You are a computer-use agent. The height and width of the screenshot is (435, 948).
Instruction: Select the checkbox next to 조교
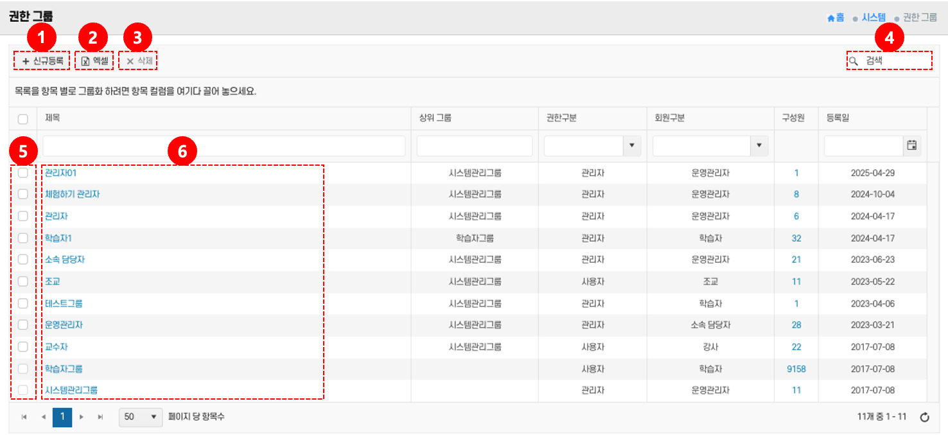23,281
